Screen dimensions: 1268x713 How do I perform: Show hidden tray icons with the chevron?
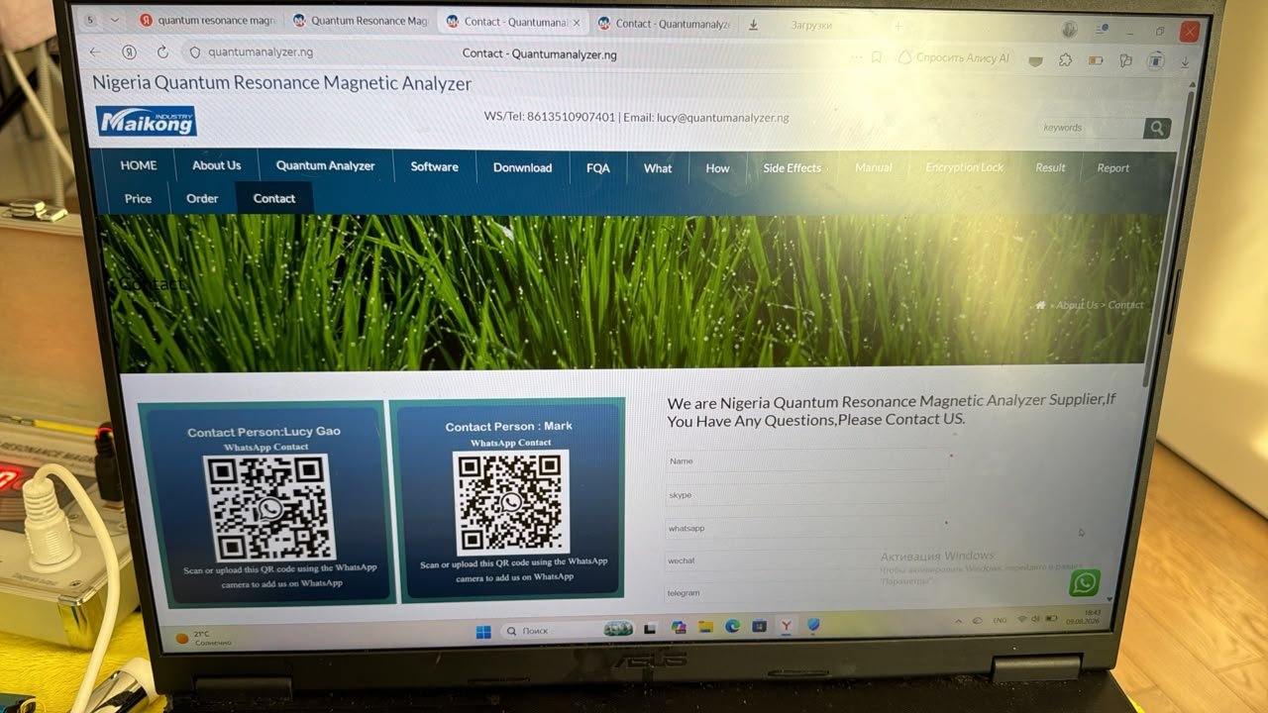coord(957,620)
